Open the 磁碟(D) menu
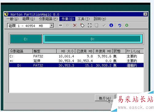The image size is (154, 112). (29, 19)
